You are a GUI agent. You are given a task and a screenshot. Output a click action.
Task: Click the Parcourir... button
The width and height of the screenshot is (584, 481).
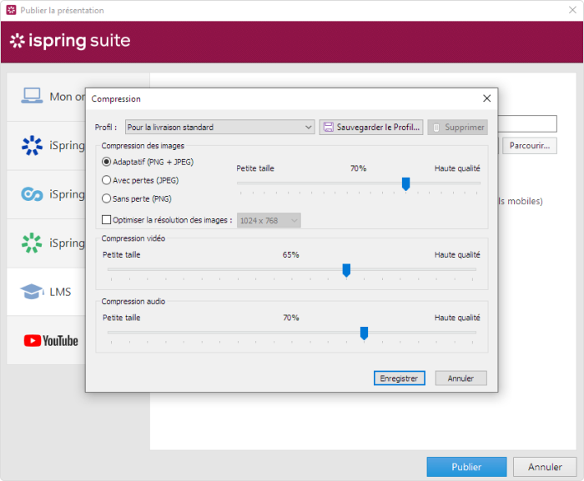point(529,146)
